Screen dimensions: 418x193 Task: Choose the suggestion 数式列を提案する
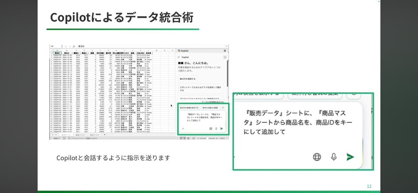point(188,78)
